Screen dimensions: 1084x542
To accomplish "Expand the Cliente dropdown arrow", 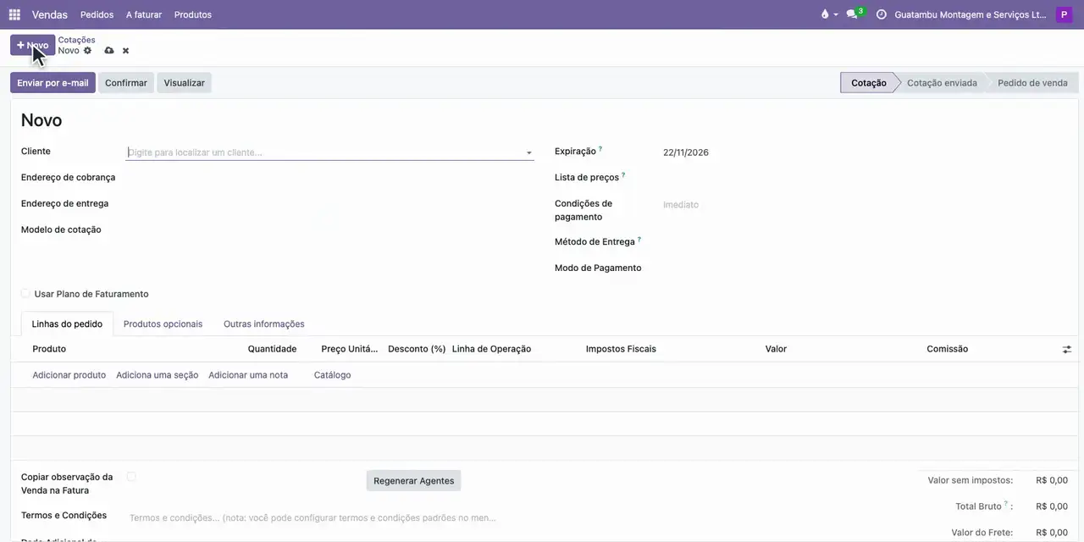I will pyautogui.click(x=529, y=153).
